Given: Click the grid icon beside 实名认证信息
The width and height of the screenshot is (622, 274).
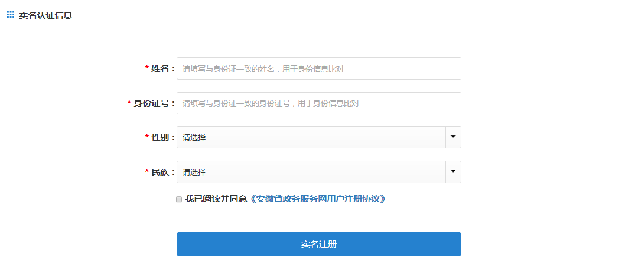Looking at the screenshot, I should click(x=10, y=15).
